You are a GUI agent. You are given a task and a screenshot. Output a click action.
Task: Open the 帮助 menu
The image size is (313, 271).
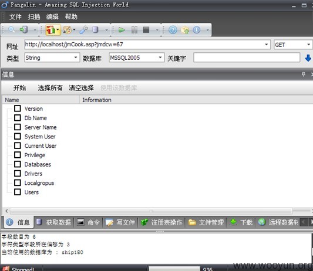point(71,17)
